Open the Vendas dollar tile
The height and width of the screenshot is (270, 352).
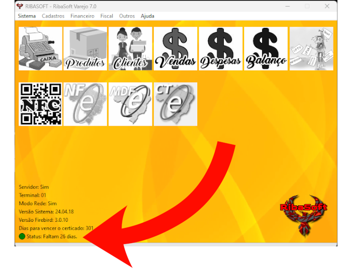click(x=176, y=49)
